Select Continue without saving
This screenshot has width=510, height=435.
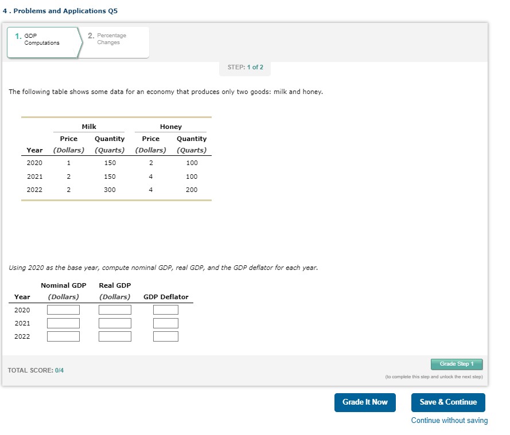coord(449,420)
